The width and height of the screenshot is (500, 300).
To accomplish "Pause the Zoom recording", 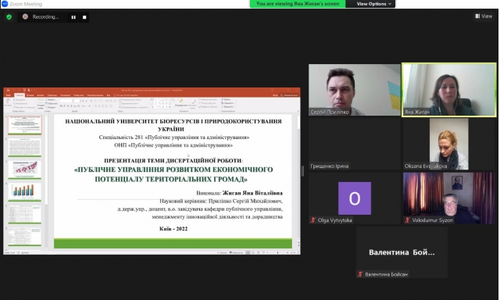I will pyautogui.click(x=73, y=17).
